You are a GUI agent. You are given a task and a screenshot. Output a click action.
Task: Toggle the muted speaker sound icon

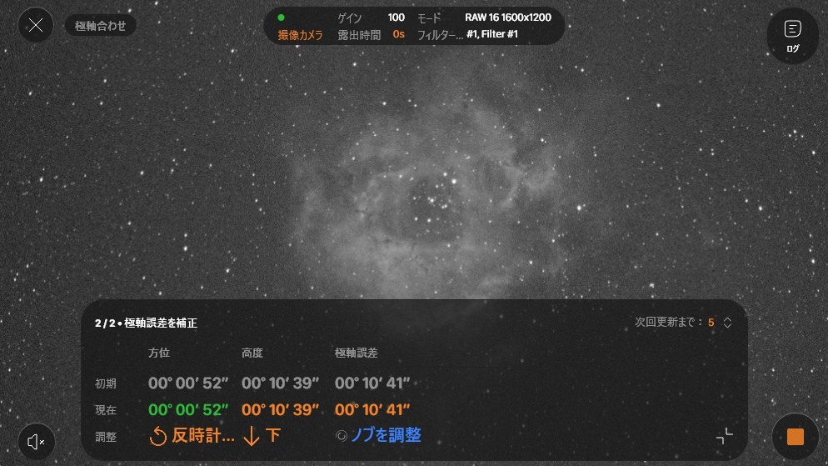(x=36, y=442)
